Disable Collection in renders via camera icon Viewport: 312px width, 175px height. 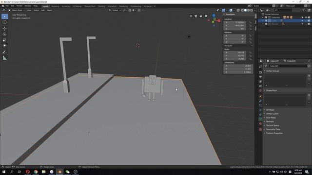[309, 17]
